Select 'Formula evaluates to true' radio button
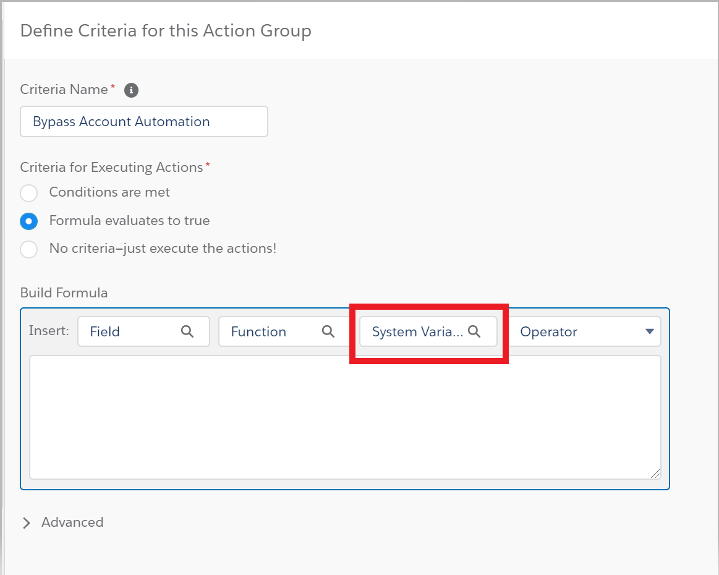This screenshot has width=719, height=575. pos(29,221)
